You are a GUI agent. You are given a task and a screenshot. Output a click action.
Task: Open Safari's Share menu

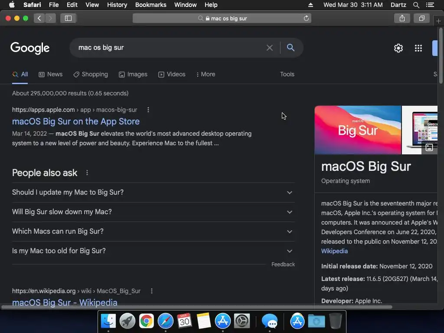point(402,18)
